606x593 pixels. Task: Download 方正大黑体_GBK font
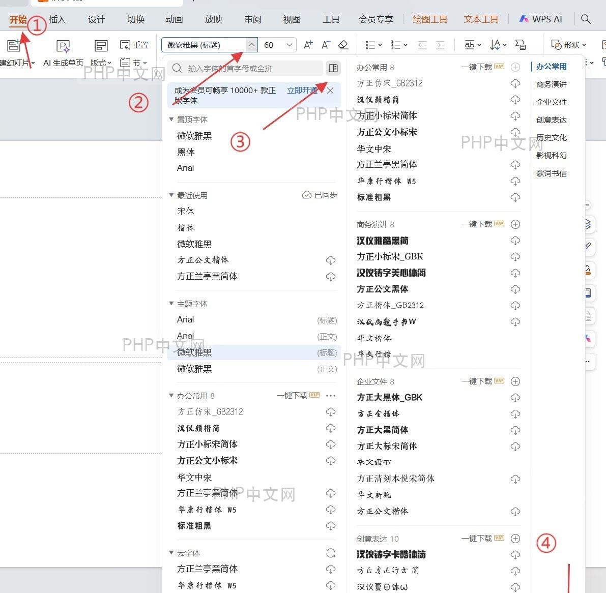(x=515, y=398)
